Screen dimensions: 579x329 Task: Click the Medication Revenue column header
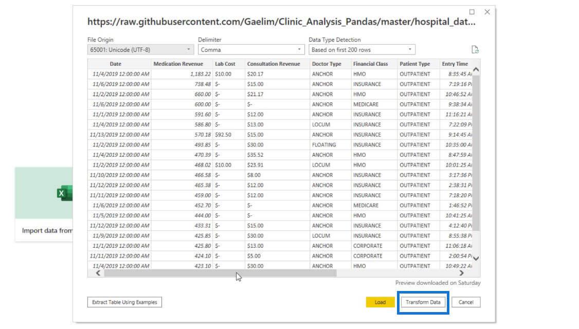tap(178, 64)
